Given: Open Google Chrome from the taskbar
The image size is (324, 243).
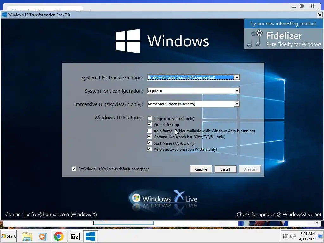Looking at the screenshot, I should 59,236.
